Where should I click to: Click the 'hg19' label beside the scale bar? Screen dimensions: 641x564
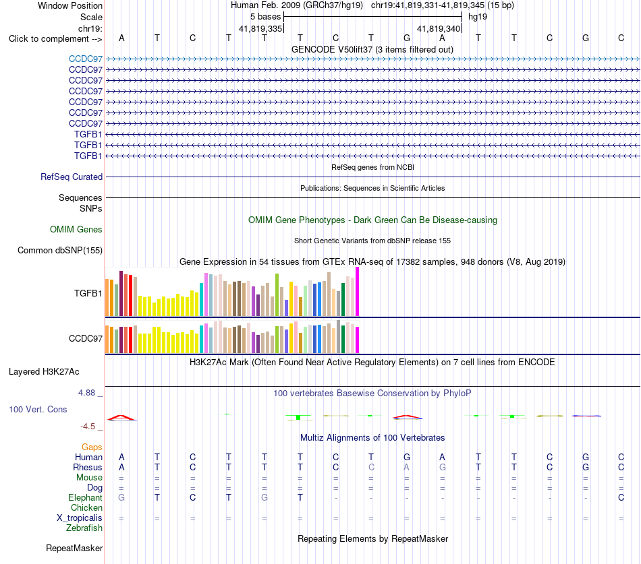click(478, 17)
